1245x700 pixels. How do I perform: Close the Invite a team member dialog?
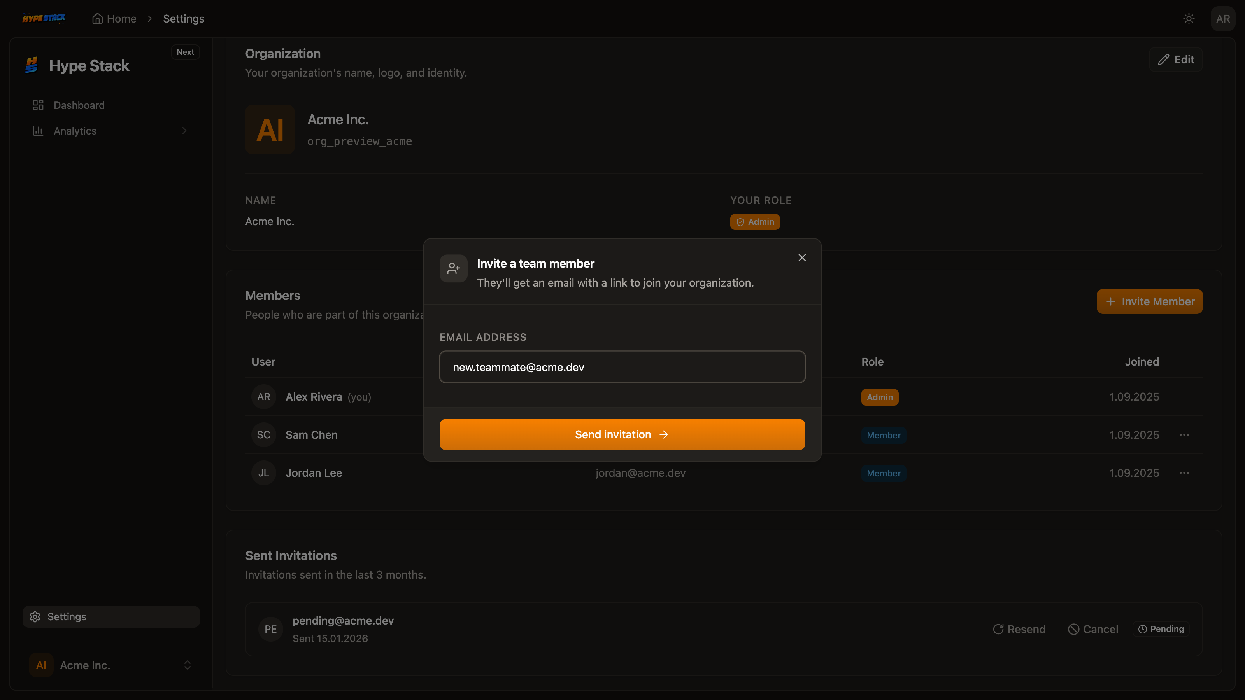tap(802, 257)
